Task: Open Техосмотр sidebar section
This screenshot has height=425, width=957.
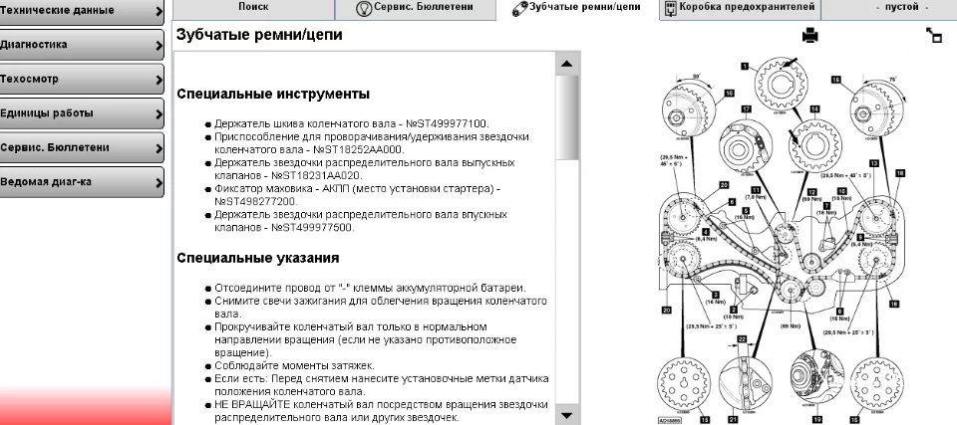Action: point(82,79)
